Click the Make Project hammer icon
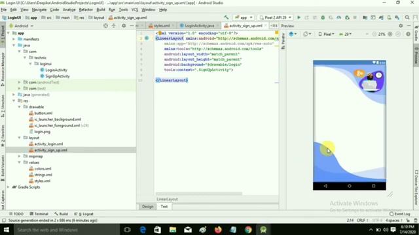 227,18
